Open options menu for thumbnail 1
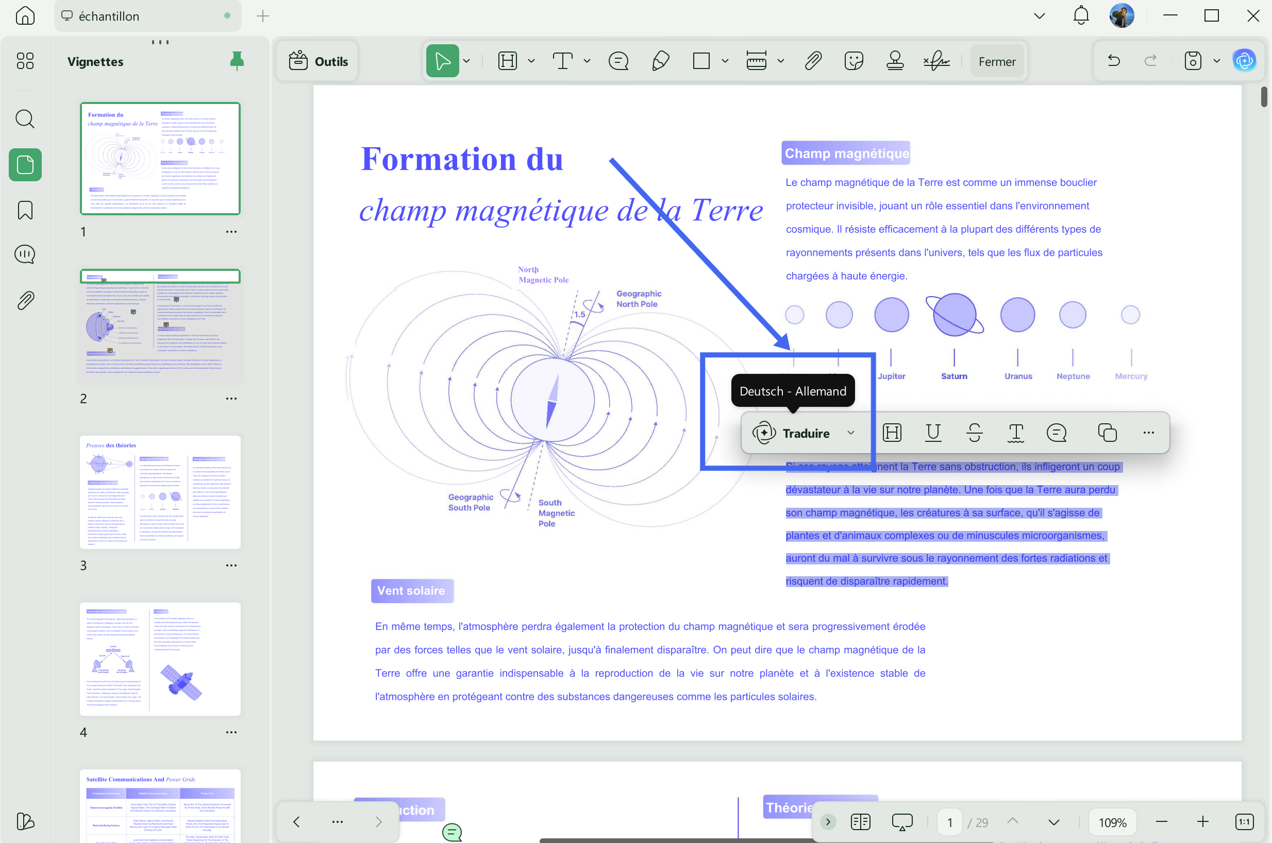 point(231,232)
